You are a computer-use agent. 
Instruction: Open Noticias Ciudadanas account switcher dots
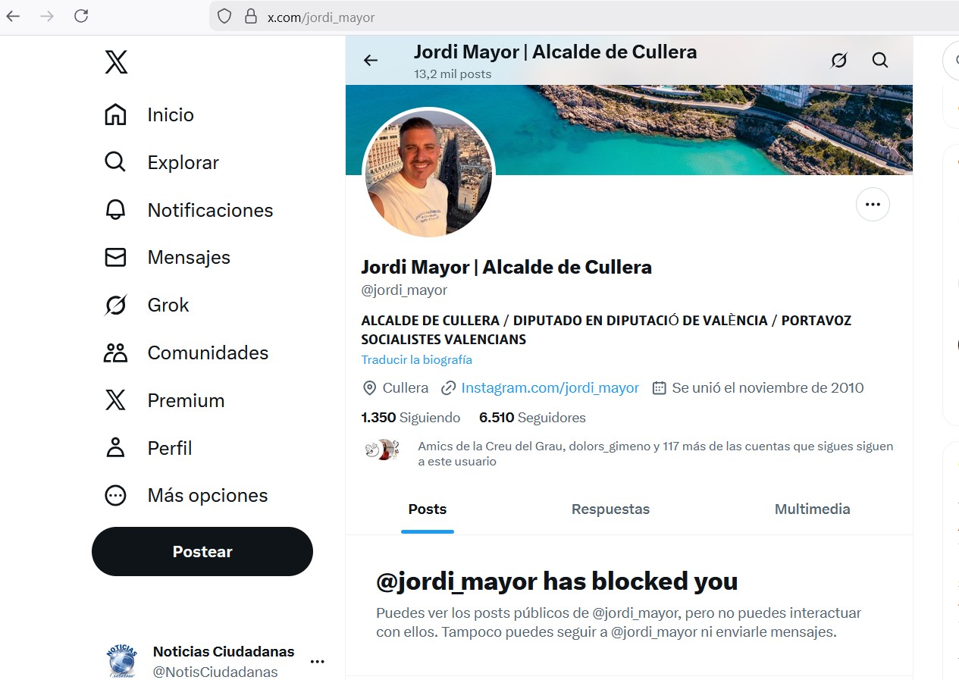pyautogui.click(x=318, y=661)
